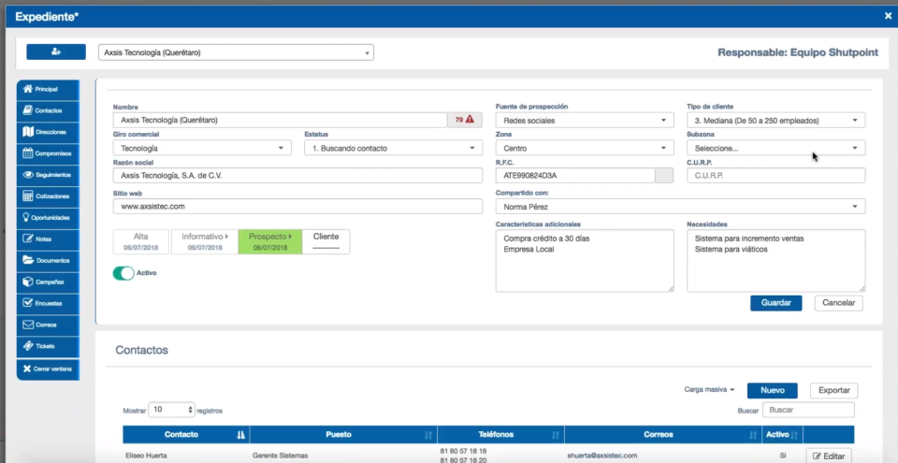The height and width of the screenshot is (463, 898).
Task: Sort table by Puesto column
Action: coord(343,434)
